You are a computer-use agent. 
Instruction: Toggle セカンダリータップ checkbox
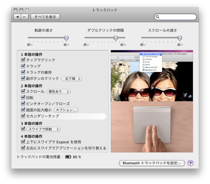23,116
